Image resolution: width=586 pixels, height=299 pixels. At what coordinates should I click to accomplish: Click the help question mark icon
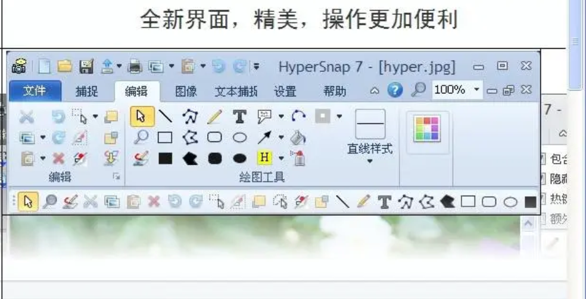click(x=395, y=90)
